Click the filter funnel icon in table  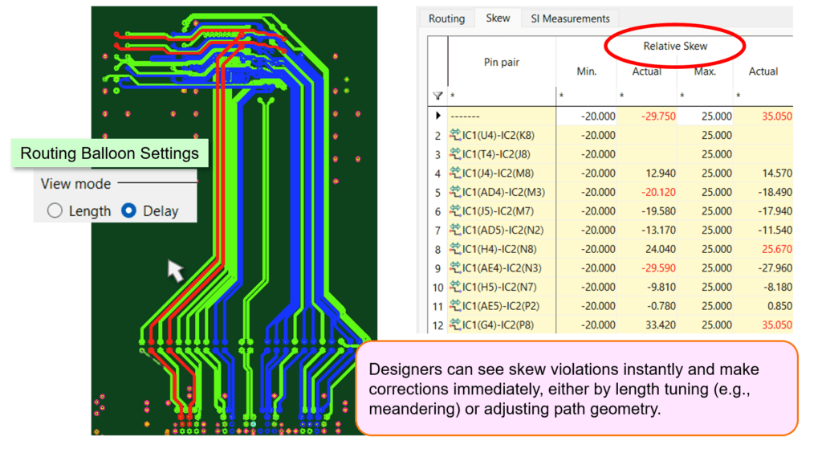437,96
